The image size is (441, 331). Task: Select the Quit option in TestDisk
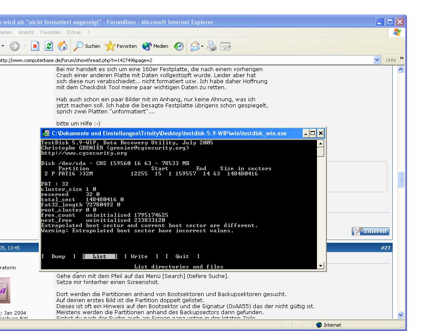tap(182, 256)
